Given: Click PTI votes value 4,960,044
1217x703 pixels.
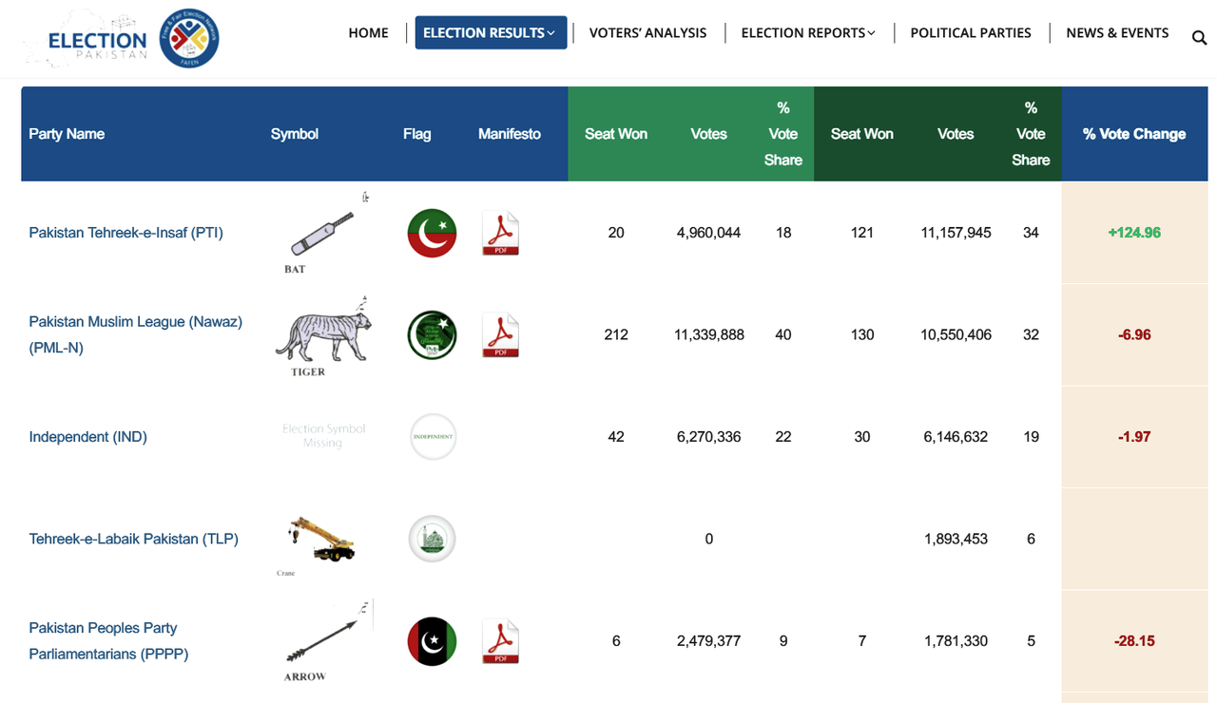Looking at the screenshot, I should pos(709,233).
